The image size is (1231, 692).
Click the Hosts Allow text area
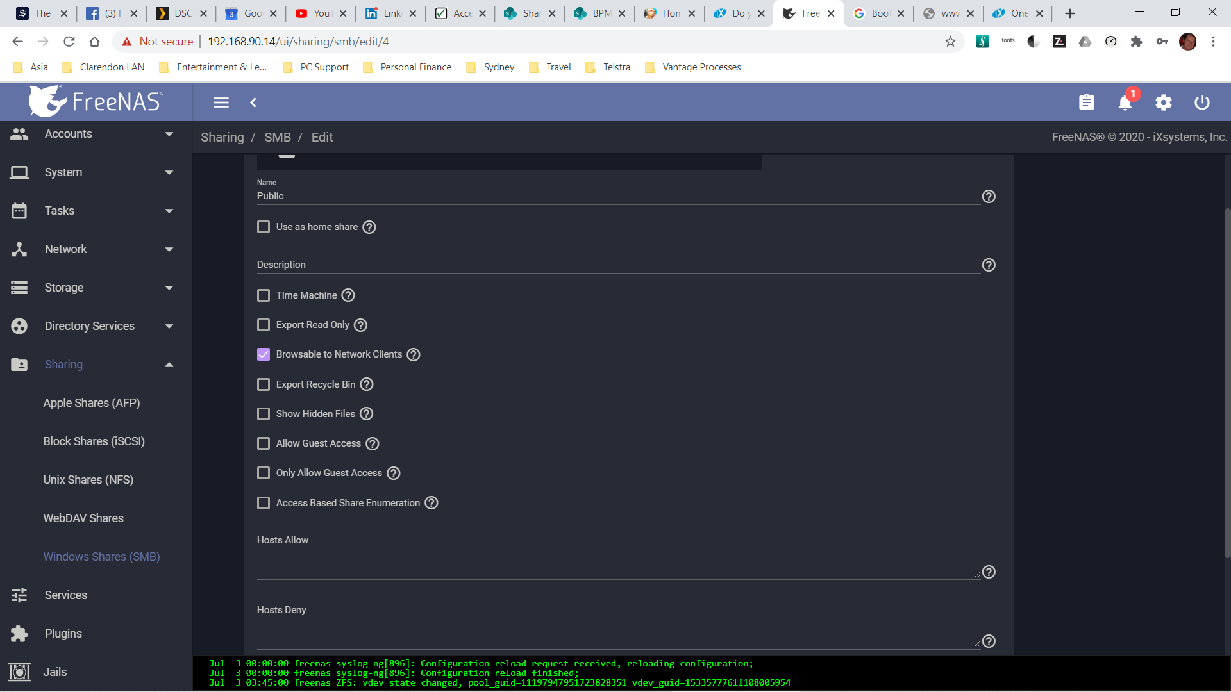[x=618, y=565]
